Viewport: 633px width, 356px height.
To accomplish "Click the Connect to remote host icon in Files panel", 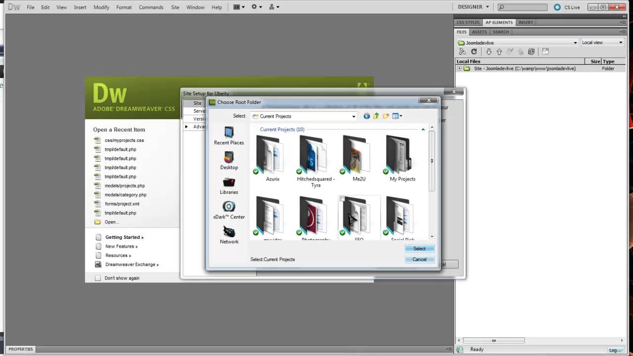I will 462,51.
